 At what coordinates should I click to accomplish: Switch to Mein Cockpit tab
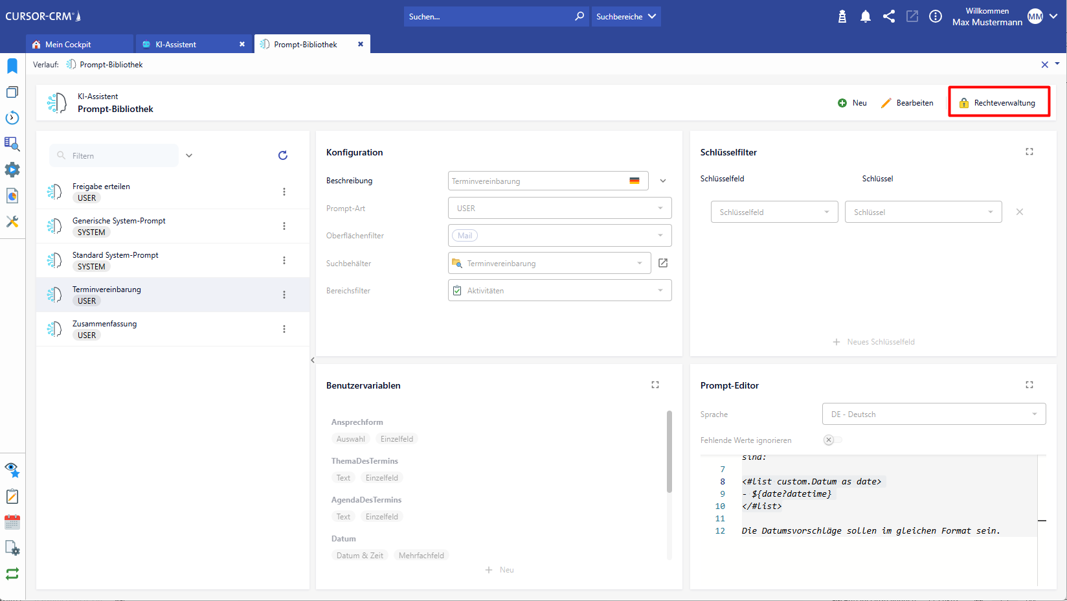(x=68, y=45)
